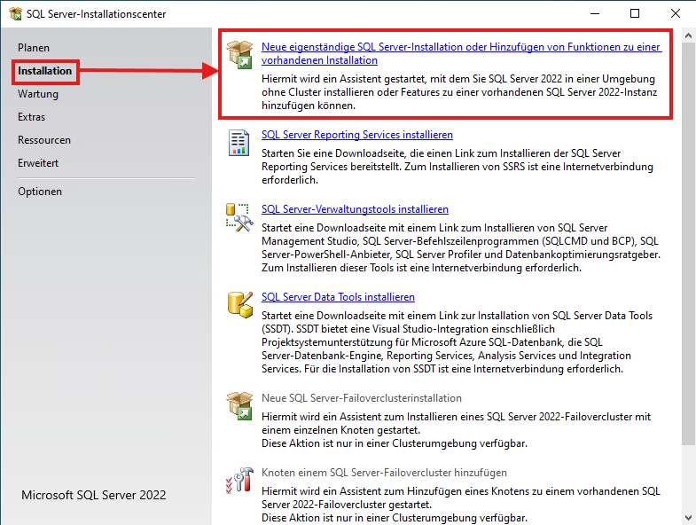Open the Extras section
696x525 pixels.
tap(32, 117)
